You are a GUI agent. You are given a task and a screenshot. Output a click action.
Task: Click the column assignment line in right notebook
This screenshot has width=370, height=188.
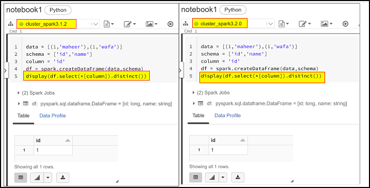[220, 61]
